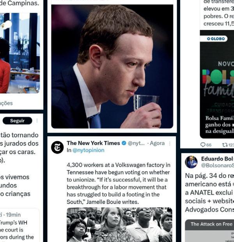Click the retweet icon on O Globo post
Screen dimensions: 234x242
tap(225, 145)
